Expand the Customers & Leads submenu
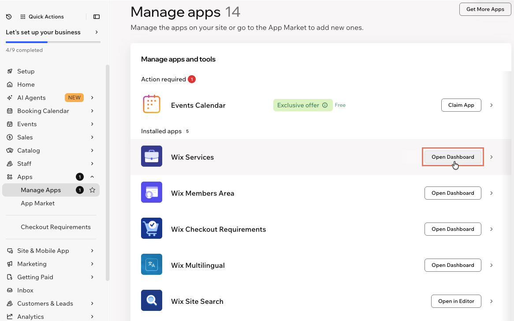This screenshot has width=514, height=321. (x=93, y=303)
